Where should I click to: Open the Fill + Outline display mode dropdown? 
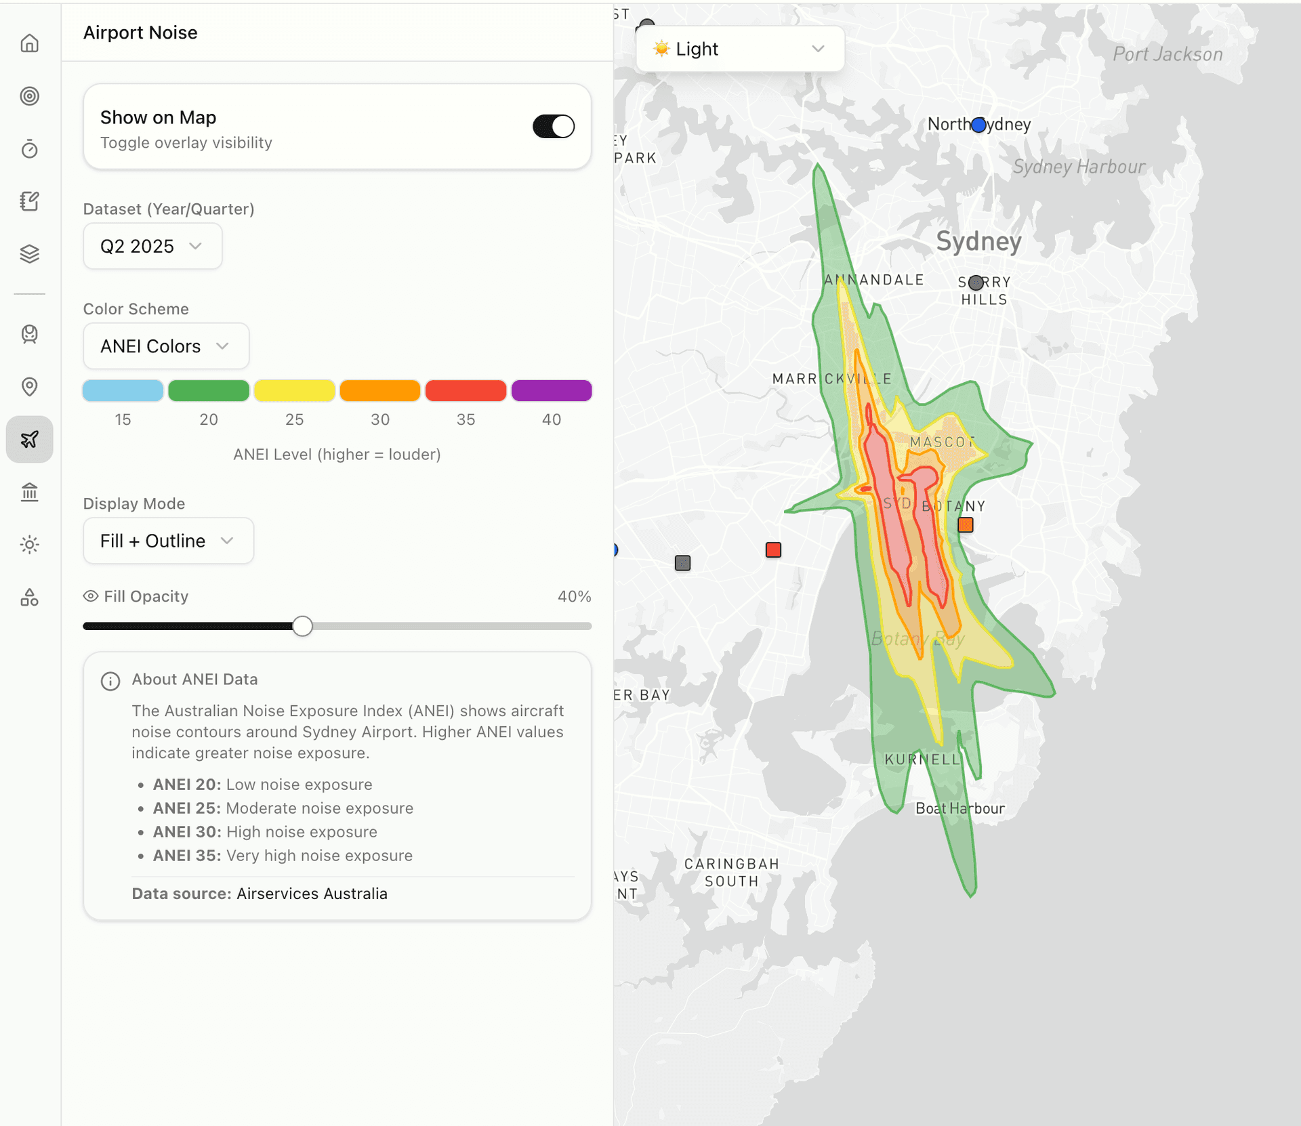click(167, 541)
